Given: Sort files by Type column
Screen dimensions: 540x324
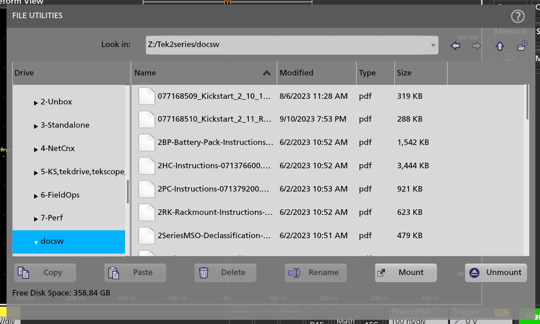Looking at the screenshot, I should coord(375,73).
